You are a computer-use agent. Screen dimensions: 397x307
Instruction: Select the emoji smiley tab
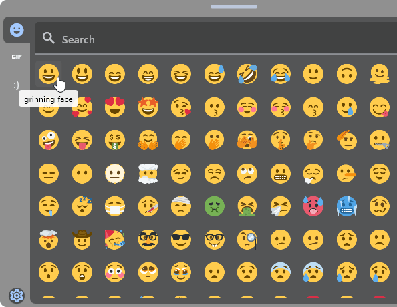tap(17, 30)
